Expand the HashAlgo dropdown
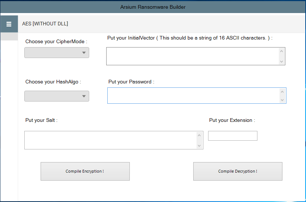This screenshot has height=202, width=306. pyautogui.click(x=57, y=96)
